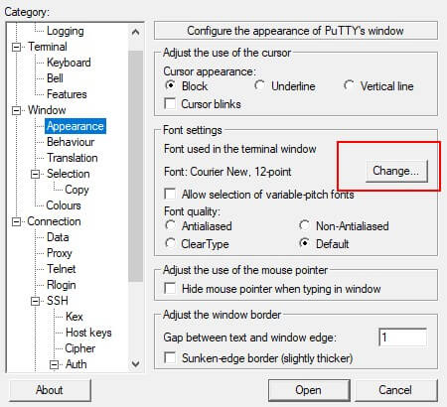Click the Open button
This screenshot has height=407, width=447.
(309, 390)
